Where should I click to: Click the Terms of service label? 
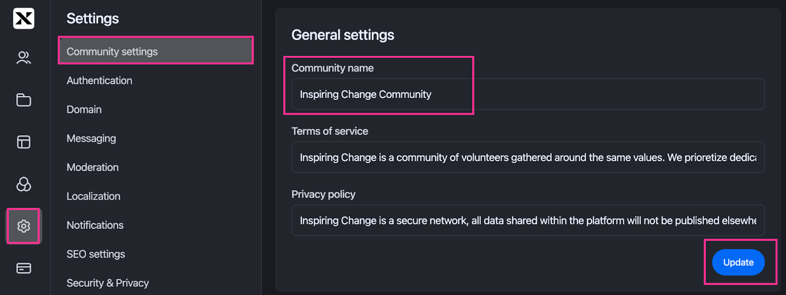330,131
